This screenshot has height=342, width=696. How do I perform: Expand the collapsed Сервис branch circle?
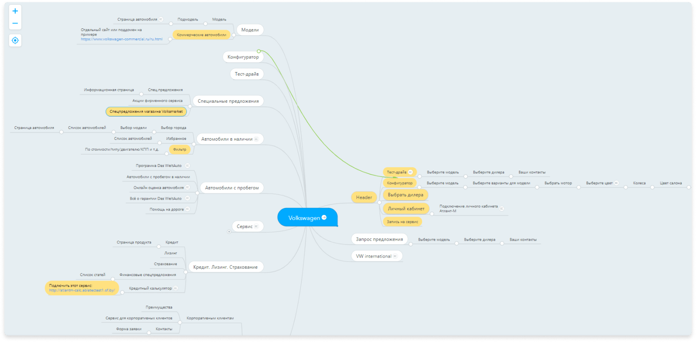229,231
